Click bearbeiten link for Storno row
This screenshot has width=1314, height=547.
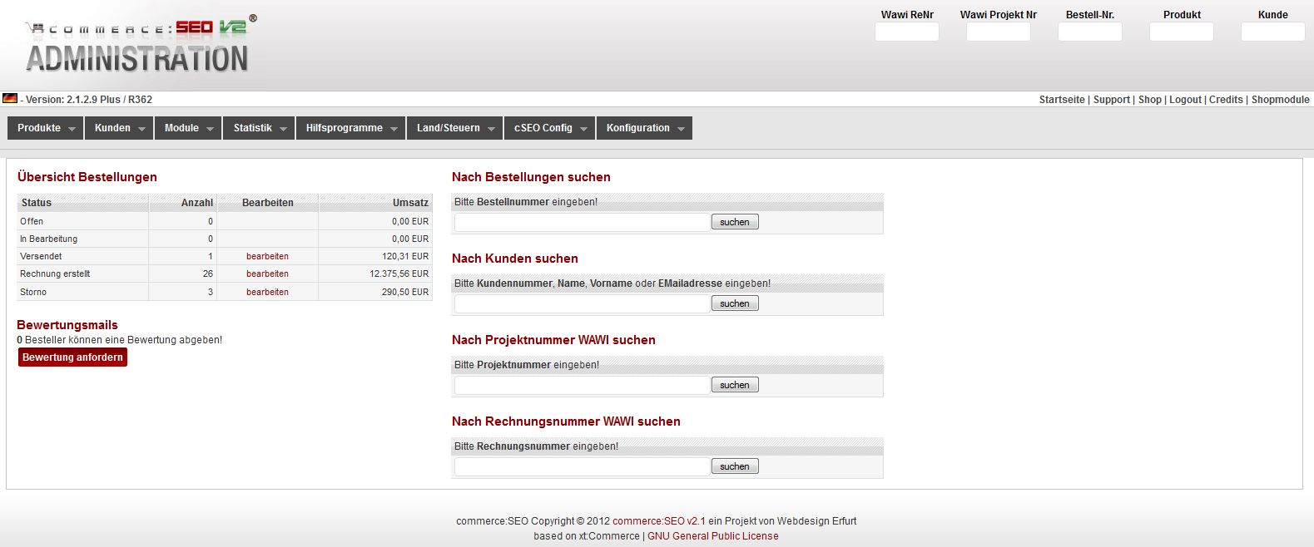(x=267, y=292)
